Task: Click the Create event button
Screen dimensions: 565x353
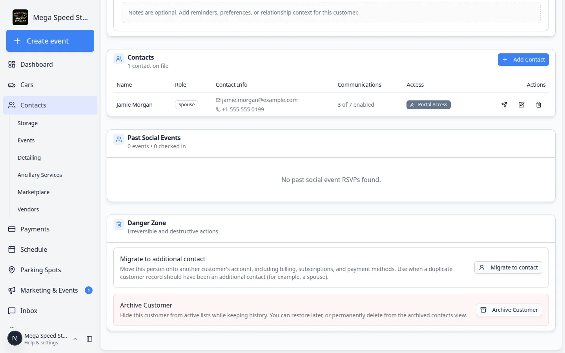Action: tap(50, 41)
